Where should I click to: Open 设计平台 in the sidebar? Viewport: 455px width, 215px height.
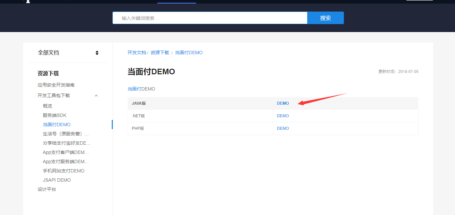47,189
